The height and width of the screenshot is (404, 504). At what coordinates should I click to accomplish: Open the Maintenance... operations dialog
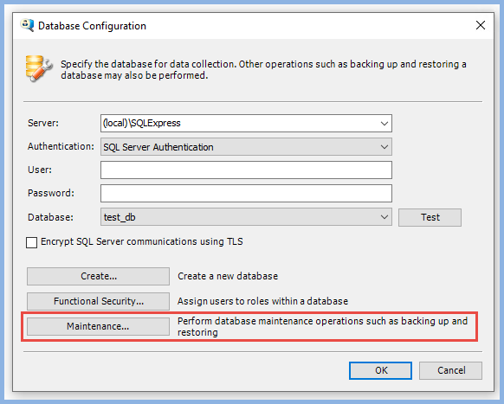pos(98,326)
